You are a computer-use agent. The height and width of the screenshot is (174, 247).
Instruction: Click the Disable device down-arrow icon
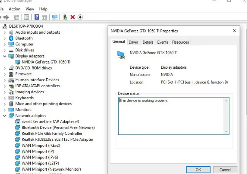click(x=80, y=17)
